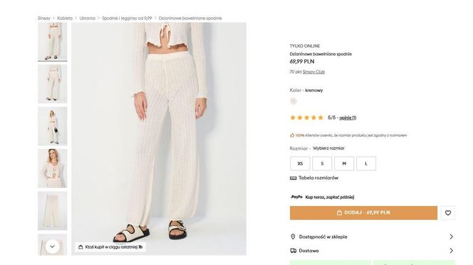Add to cart with DODAJ button

coord(363,213)
